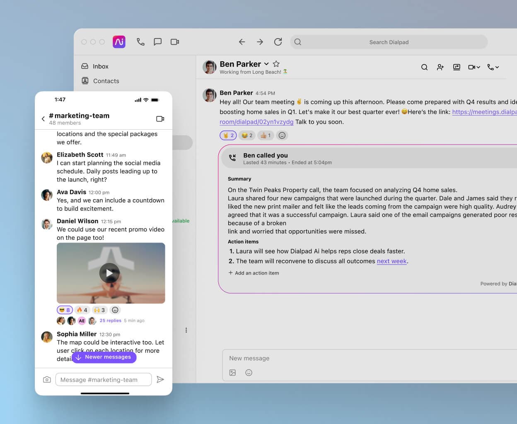Start a video call from the mobile chat header
The width and height of the screenshot is (517, 424).
coord(160,118)
